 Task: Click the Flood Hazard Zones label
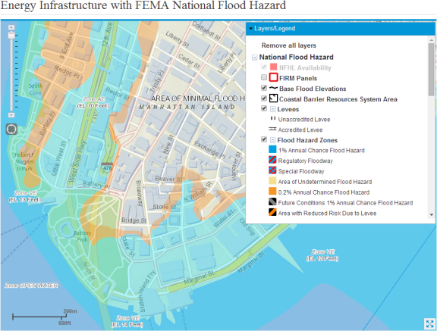307,140
